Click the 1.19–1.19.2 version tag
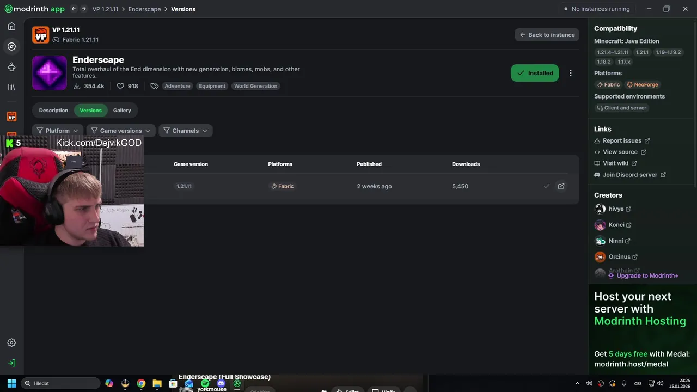The width and height of the screenshot is (697, 392). coord(668,52)
